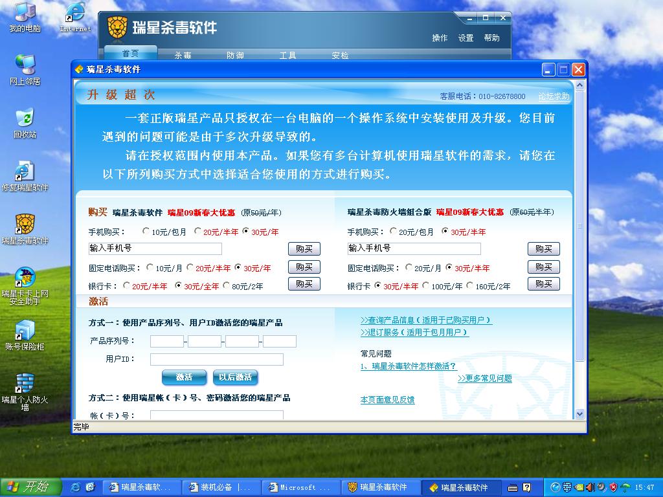Click the dialog title bar diamond icon
This screenshot has width=663, height=497.
click(79, 69)
